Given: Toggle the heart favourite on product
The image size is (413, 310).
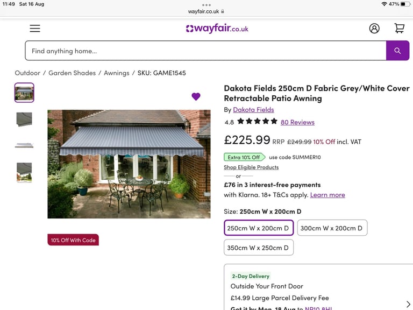Looking at the screenshot, I should pyautogui.click(x=196, y=96).
